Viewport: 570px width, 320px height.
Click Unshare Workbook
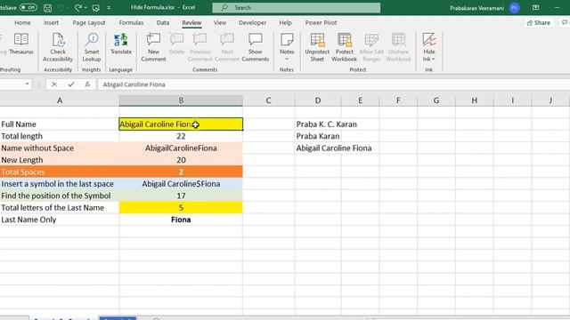click(x=398, y=47)
